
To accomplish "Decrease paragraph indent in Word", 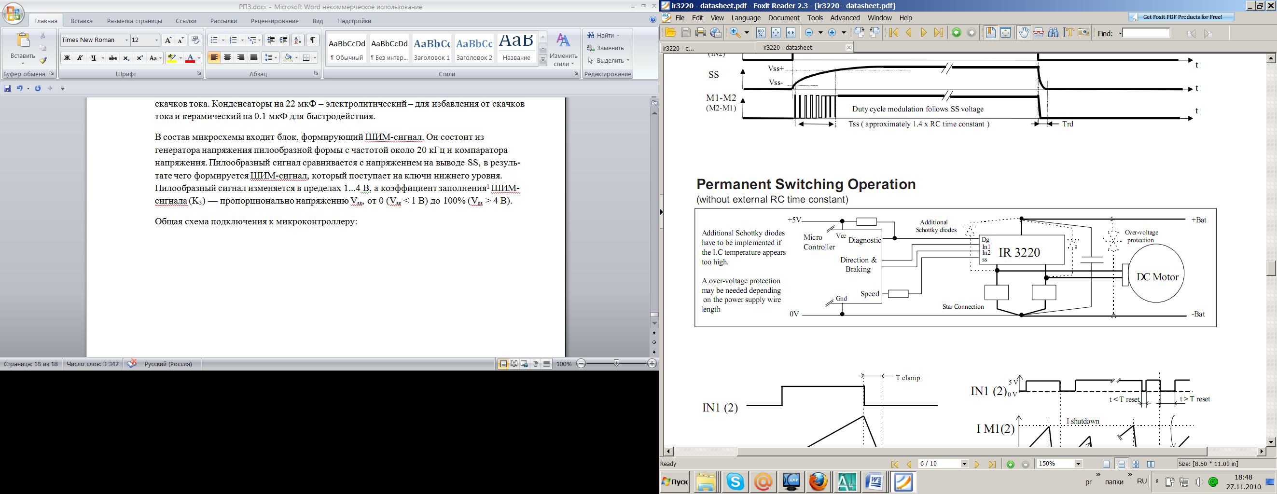I will (271, 40).
